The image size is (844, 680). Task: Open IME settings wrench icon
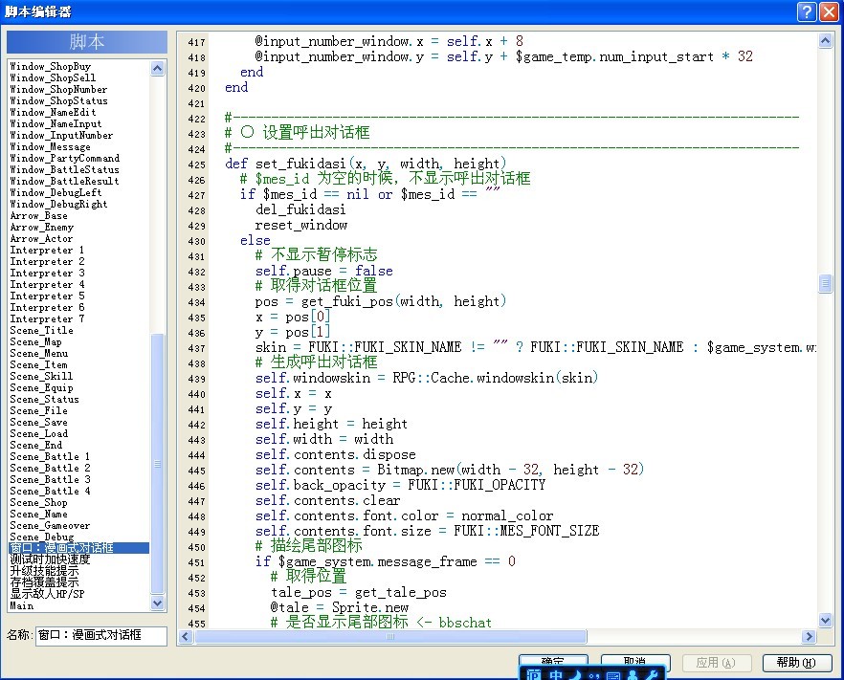click(x=651, y=674)
